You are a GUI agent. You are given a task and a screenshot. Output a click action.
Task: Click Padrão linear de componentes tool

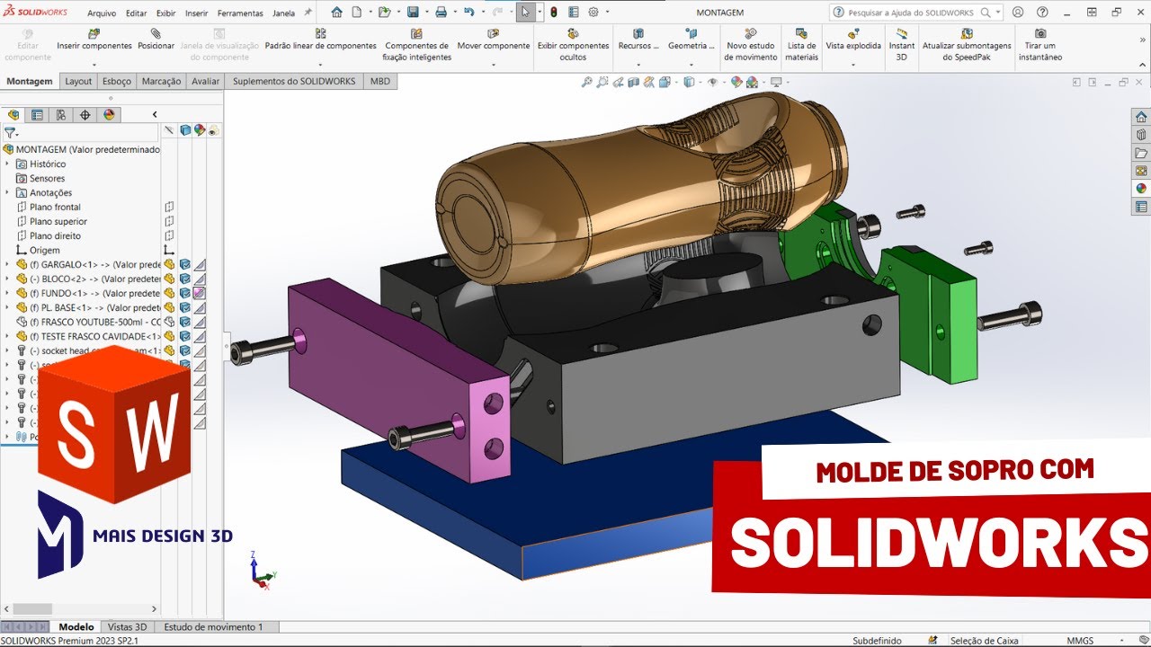click(320, 40)
